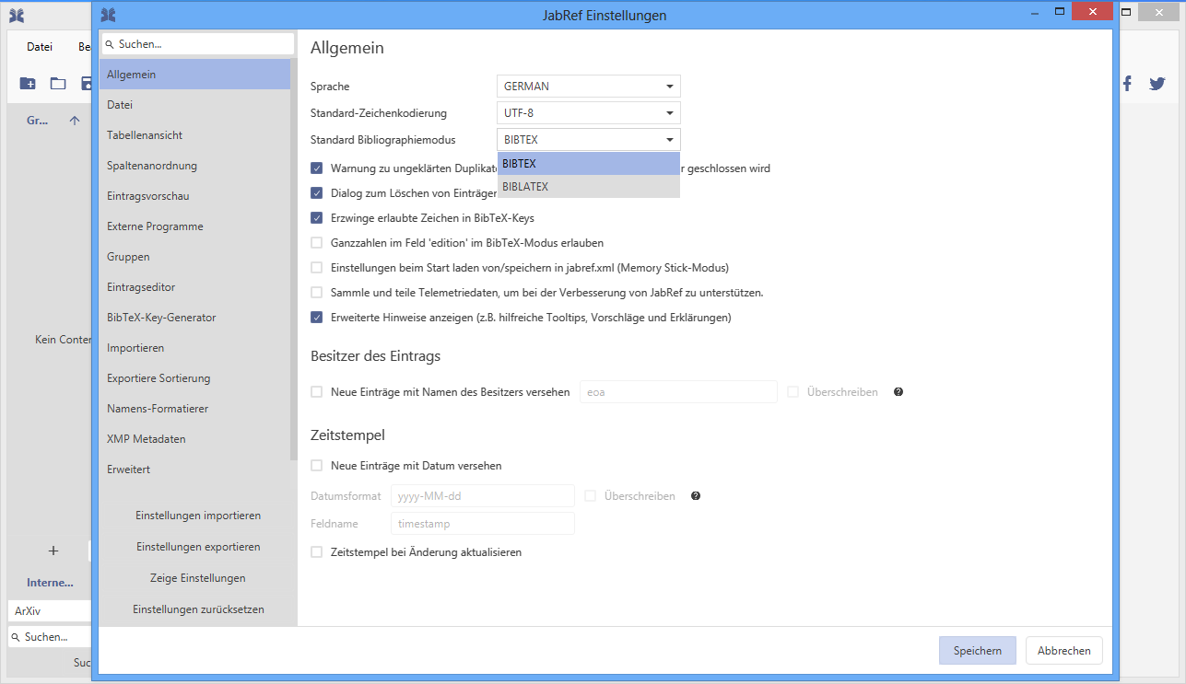Open Namens-Formatierer settings category
Image resolution: width=1186 pixels, height=684 pixels.
pyautogui.click(x=195, y=409)
